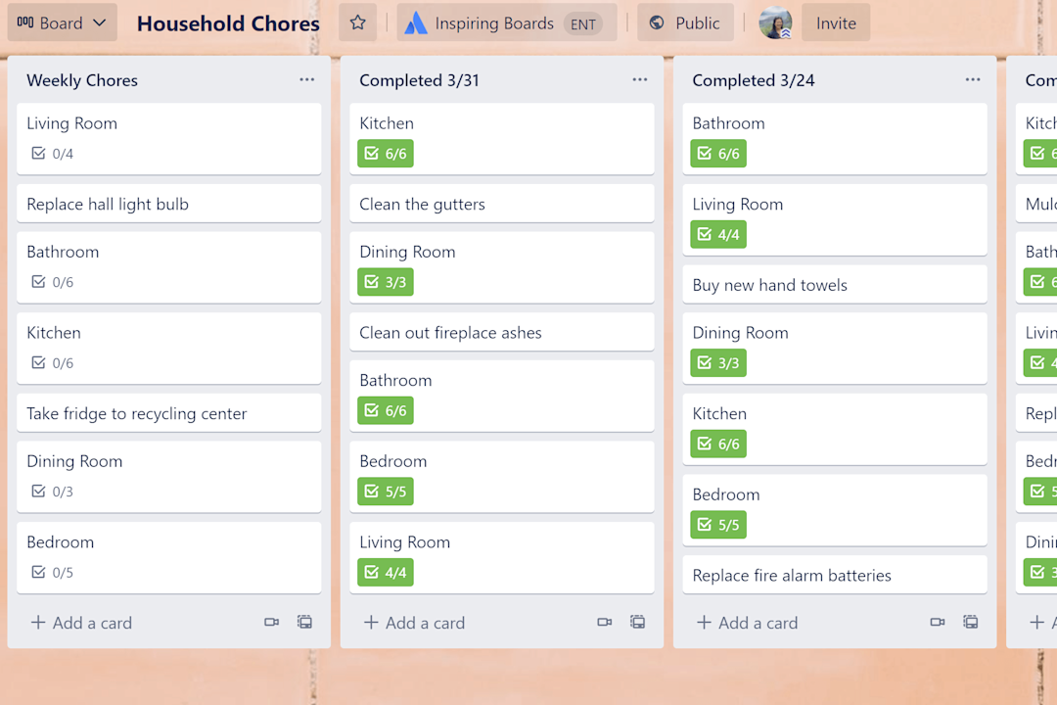Click the video icon in Completed 3/24 list
The image size is (1057, 705).
(937, 622)
